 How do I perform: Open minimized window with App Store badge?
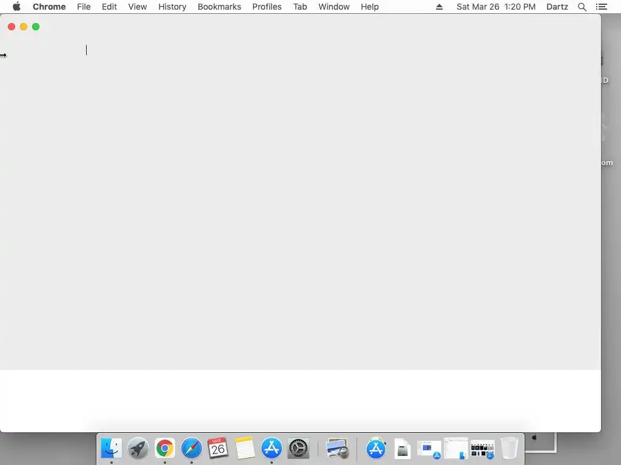[429, 450]
